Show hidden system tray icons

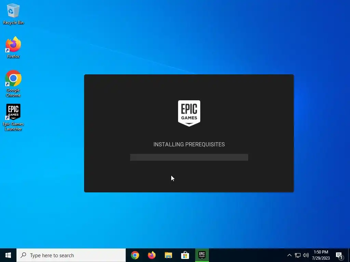pyautogui.click(x=289, y=255)
